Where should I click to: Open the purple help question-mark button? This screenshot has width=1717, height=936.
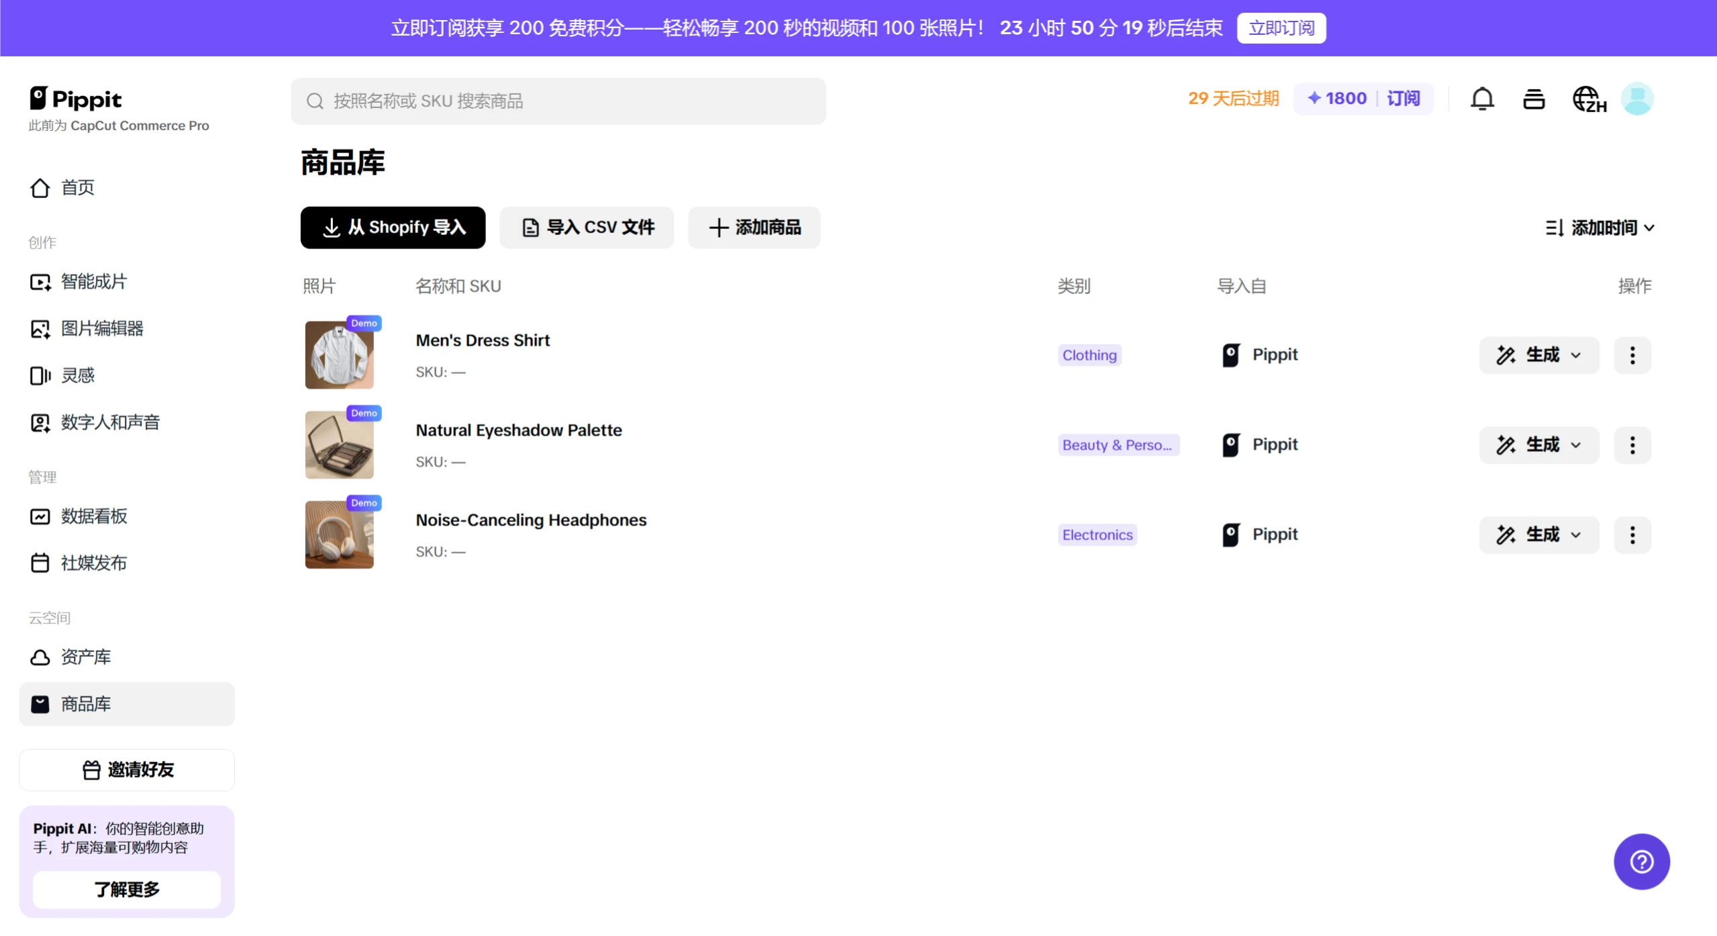click(x=1641, y=861)
